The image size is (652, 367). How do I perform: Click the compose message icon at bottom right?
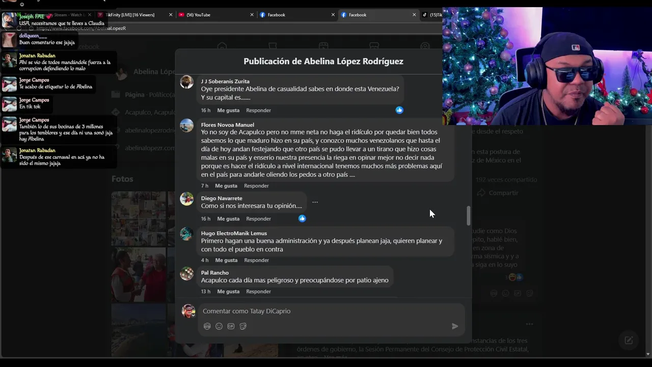[629, 340]
